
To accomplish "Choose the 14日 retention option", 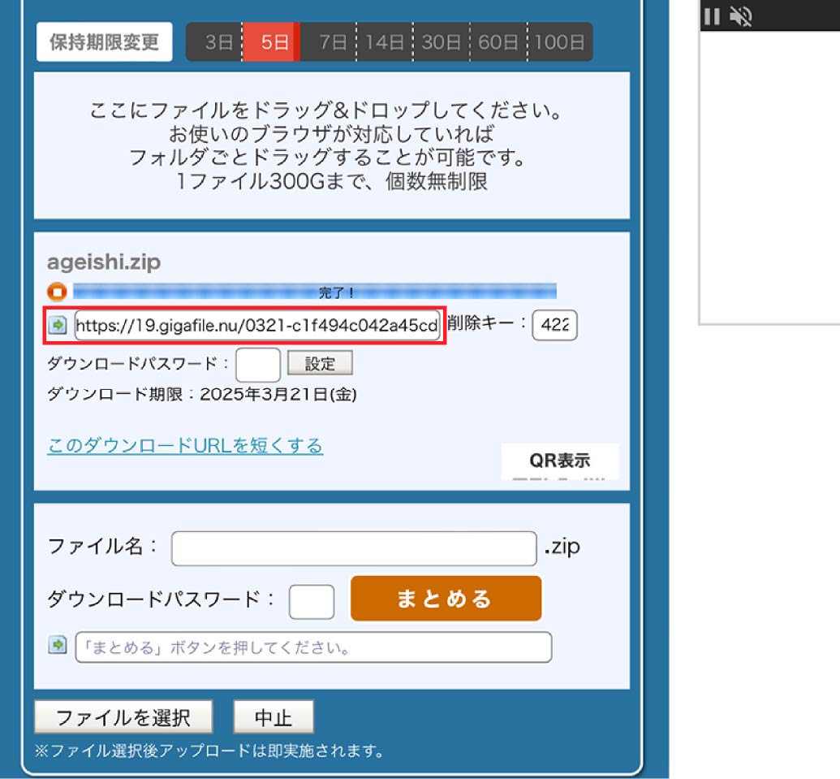I will tap(385, 42).
